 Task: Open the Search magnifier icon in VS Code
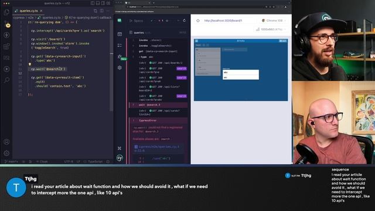6,80
